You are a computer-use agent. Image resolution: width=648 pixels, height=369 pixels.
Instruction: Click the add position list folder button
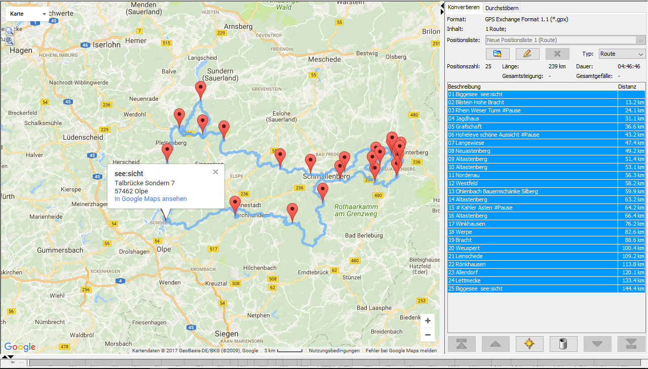click(497, 54)
